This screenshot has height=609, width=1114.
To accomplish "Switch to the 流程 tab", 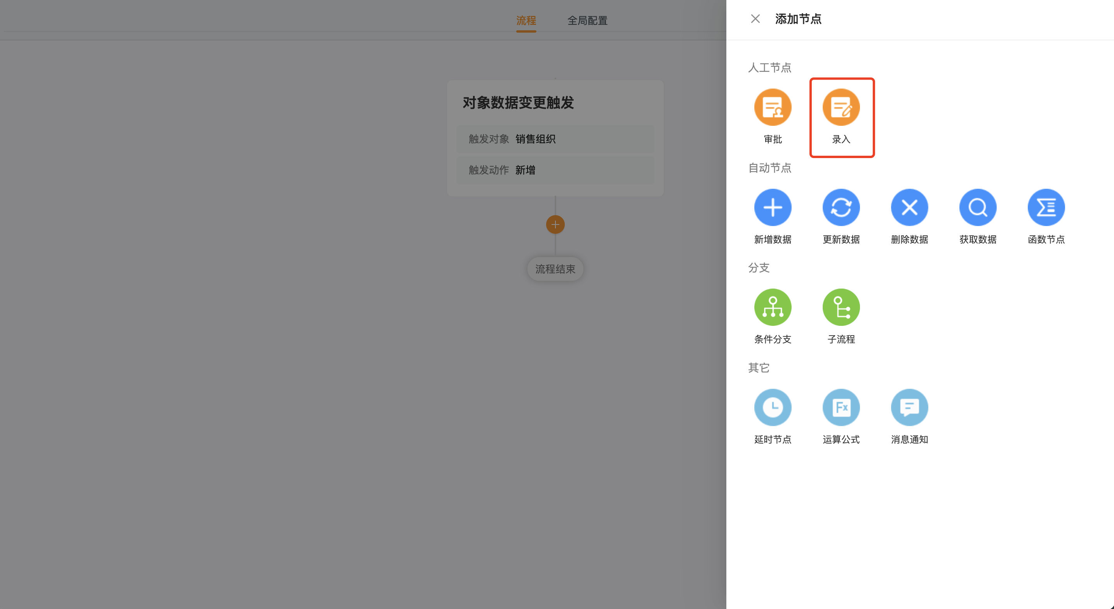I will click(x=526, y=20).
